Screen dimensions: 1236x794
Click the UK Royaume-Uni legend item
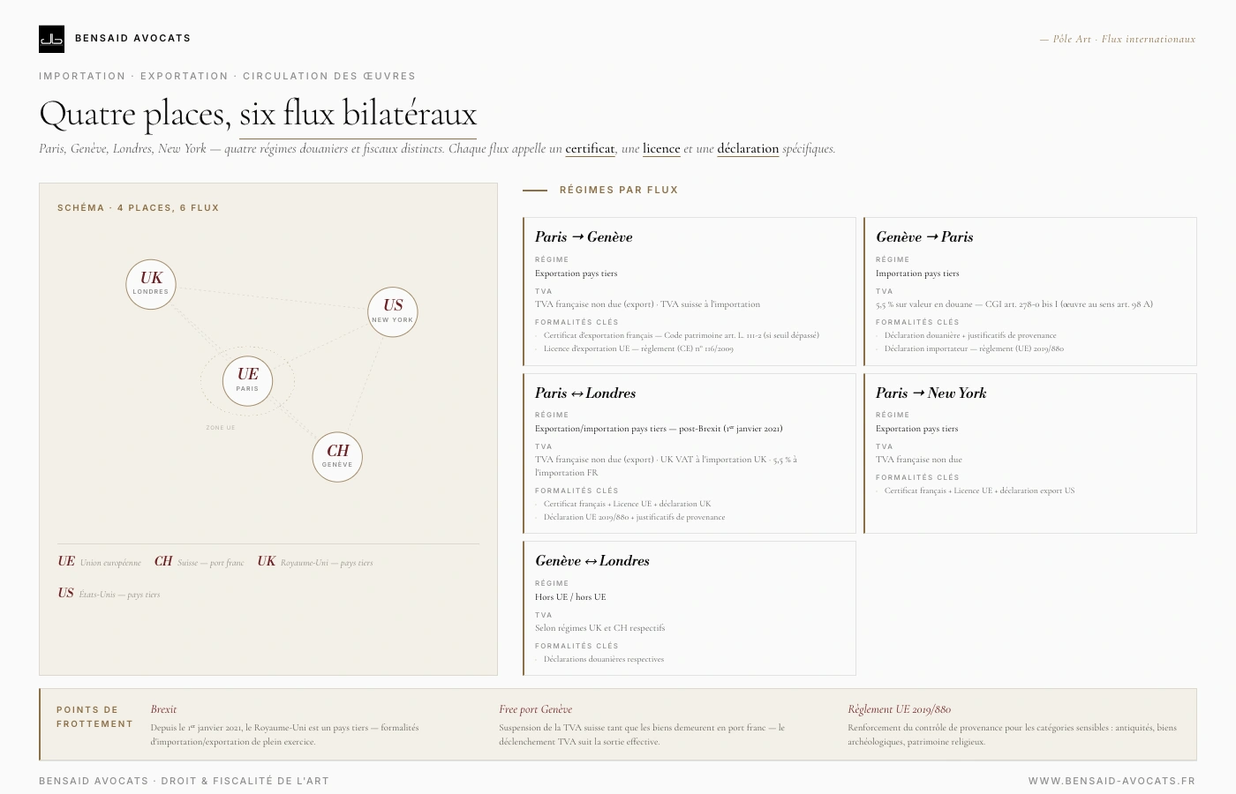pyautogui.click(x=315, y=562)
